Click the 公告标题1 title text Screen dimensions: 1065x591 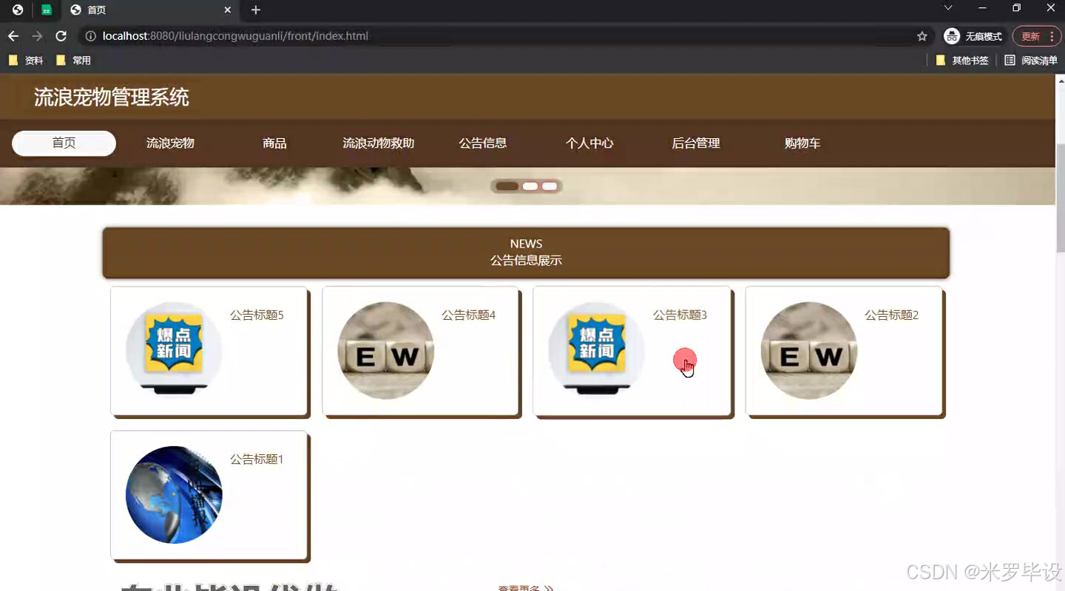pyautogui.click(x=257, y=460)
